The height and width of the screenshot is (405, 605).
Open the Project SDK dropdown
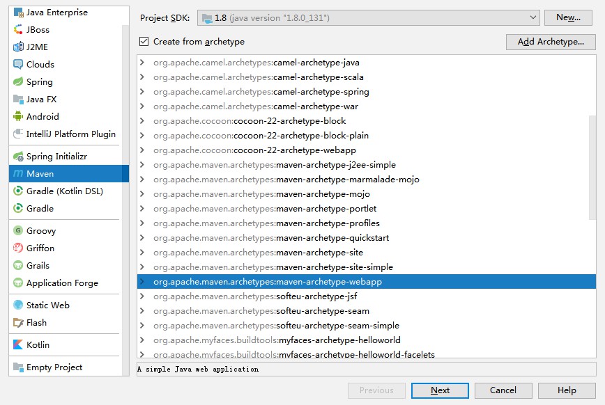pyautogui.click(x=533, y=17)
